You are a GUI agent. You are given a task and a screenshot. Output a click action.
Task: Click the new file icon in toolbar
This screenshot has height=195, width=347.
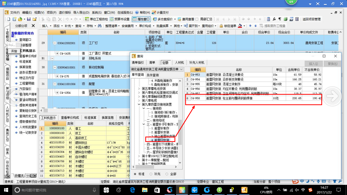[x=8, y=19]
